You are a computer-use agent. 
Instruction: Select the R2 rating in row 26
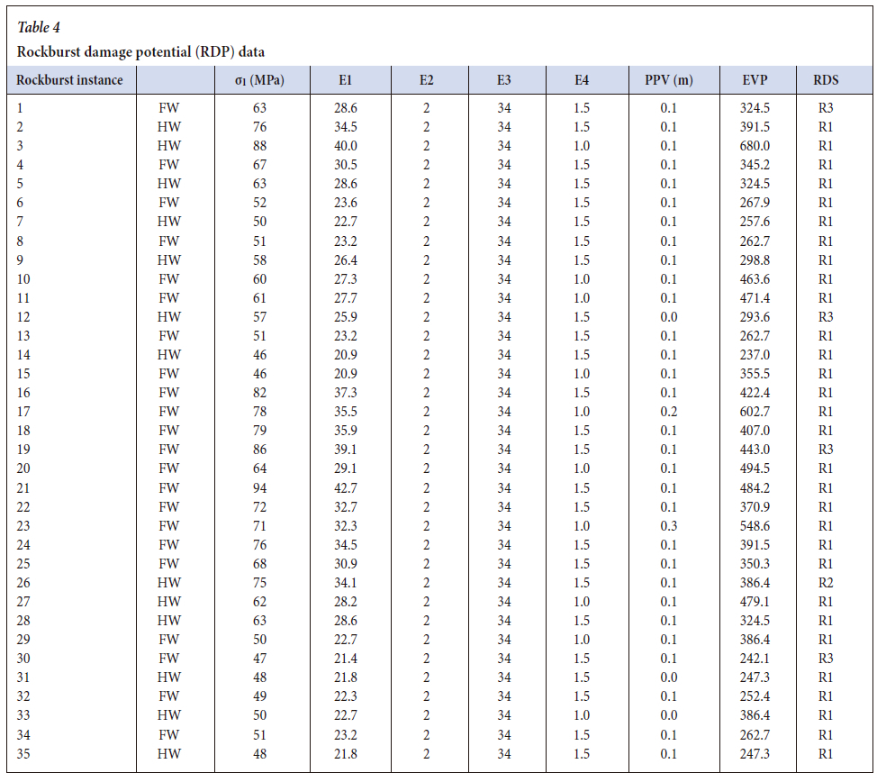[826, 583]
